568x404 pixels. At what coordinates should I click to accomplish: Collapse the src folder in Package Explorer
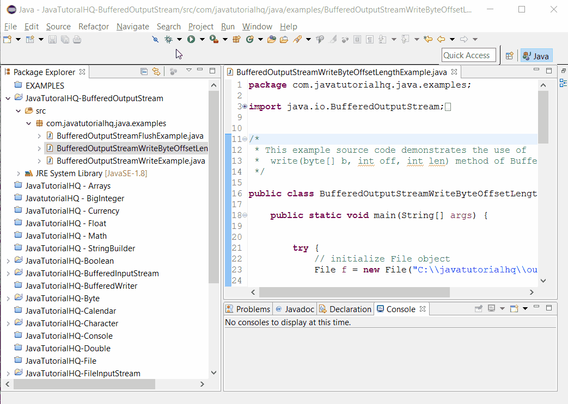[x=18, y=110]
